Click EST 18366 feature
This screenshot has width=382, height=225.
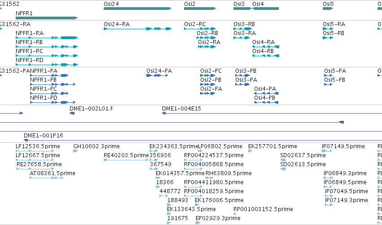(x=158, y=187)
